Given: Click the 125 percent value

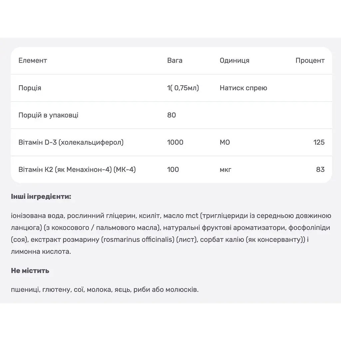Looking at the screenshot, I should point(319,142).
